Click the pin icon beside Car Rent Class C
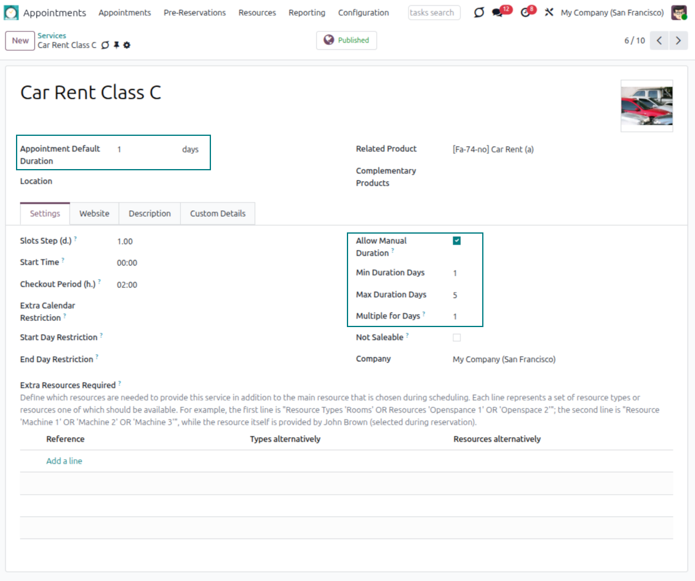Viewport: 695px width, 581px height. (116, 45)
